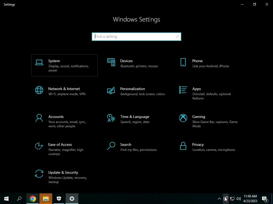Open the Personalization paintbrush icon
Screen dimensions: 273x204
point(111,90)
